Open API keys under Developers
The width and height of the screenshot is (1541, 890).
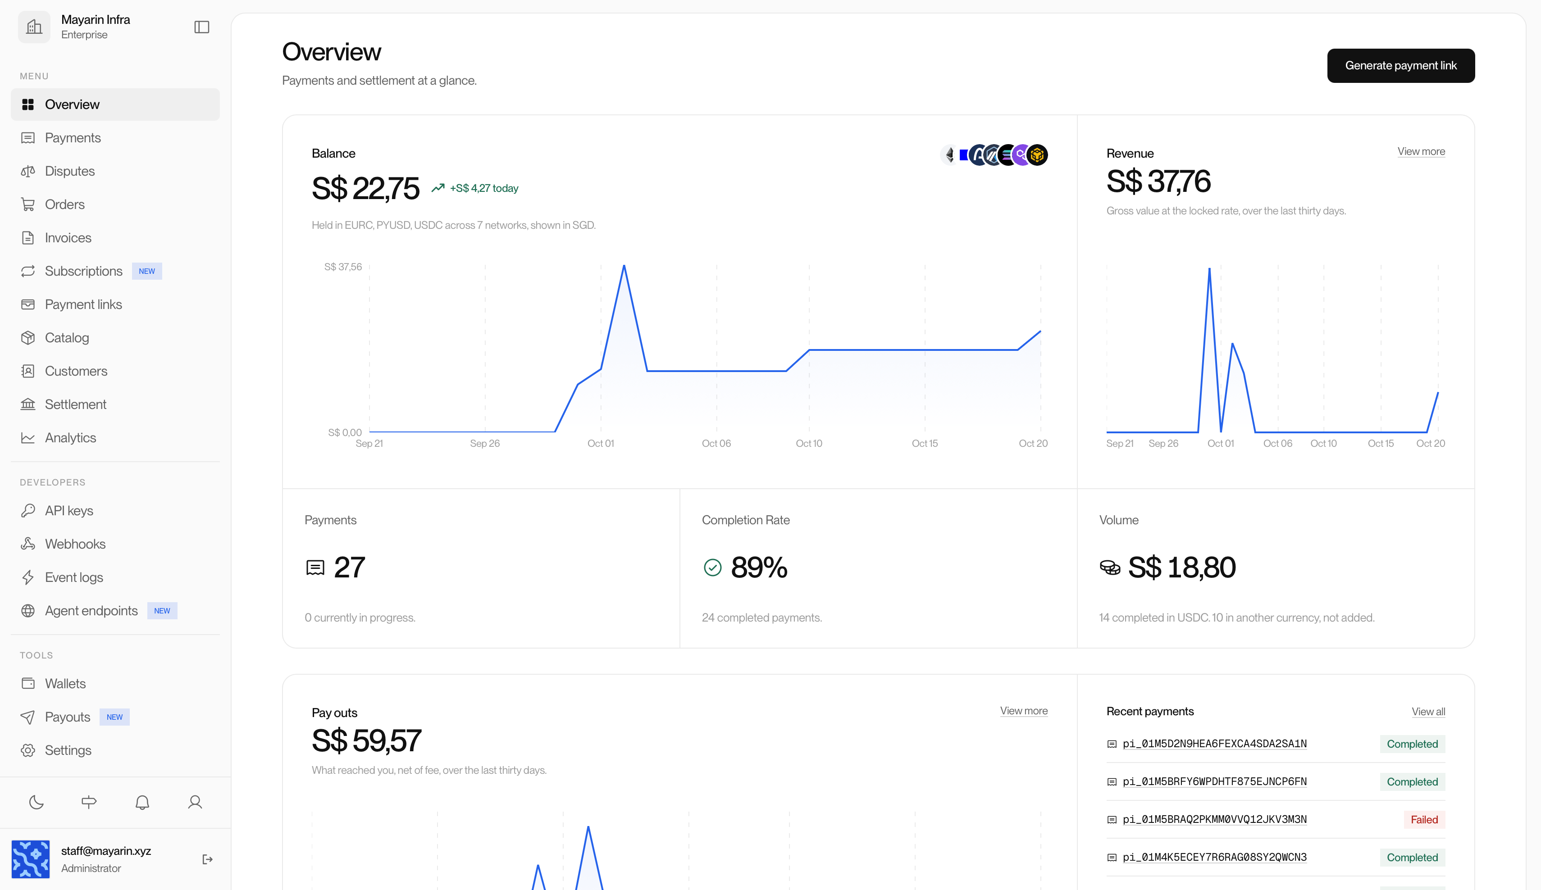115,510
